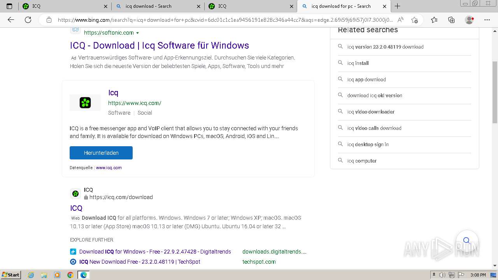Open the Start menu

pyautogui.click(x=11, y=275)
